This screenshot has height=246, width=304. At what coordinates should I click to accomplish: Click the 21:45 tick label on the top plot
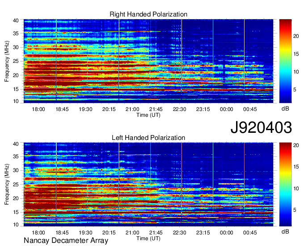pyautogui.click(x=156, y=109)
